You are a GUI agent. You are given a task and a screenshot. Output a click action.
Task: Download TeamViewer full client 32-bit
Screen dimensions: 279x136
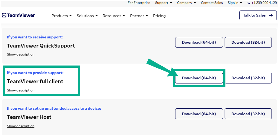click(248, 78)
